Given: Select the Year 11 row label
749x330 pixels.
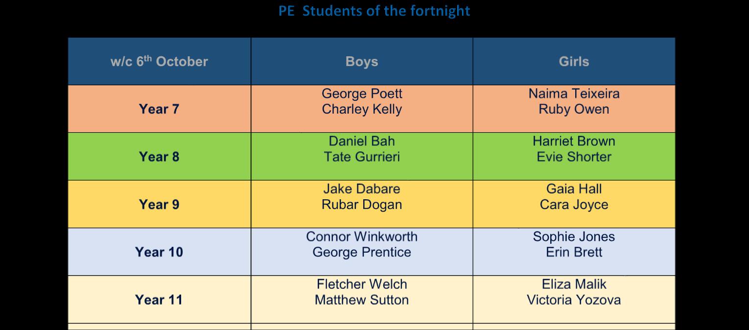Looking at the screenshot, I should tap(159, 300).
